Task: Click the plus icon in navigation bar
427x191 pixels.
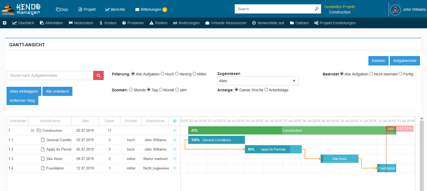Action: pos(5,23)
